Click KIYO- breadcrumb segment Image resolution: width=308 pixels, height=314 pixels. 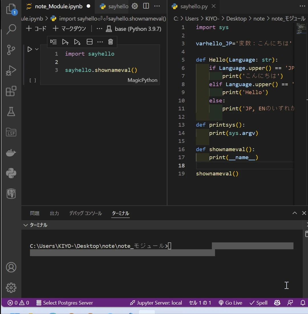coord(212,19)
